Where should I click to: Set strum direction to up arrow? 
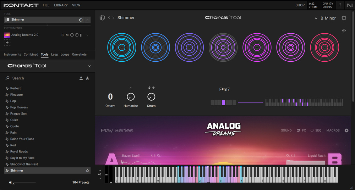click(x=153, y=88)
